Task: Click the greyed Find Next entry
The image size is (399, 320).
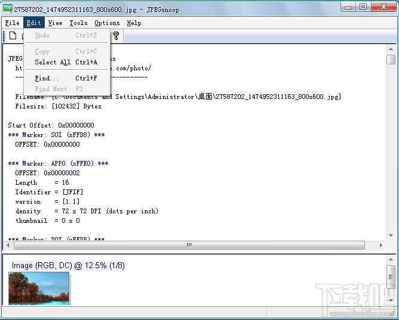Action: (x=67, y=89)
